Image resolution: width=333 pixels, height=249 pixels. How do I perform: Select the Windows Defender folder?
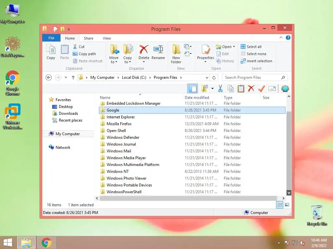pyautogui.click(x=192, y=137)
